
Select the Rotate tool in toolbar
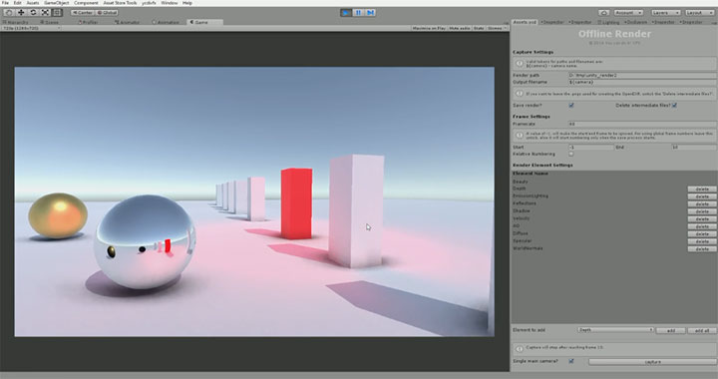point(33,12)
